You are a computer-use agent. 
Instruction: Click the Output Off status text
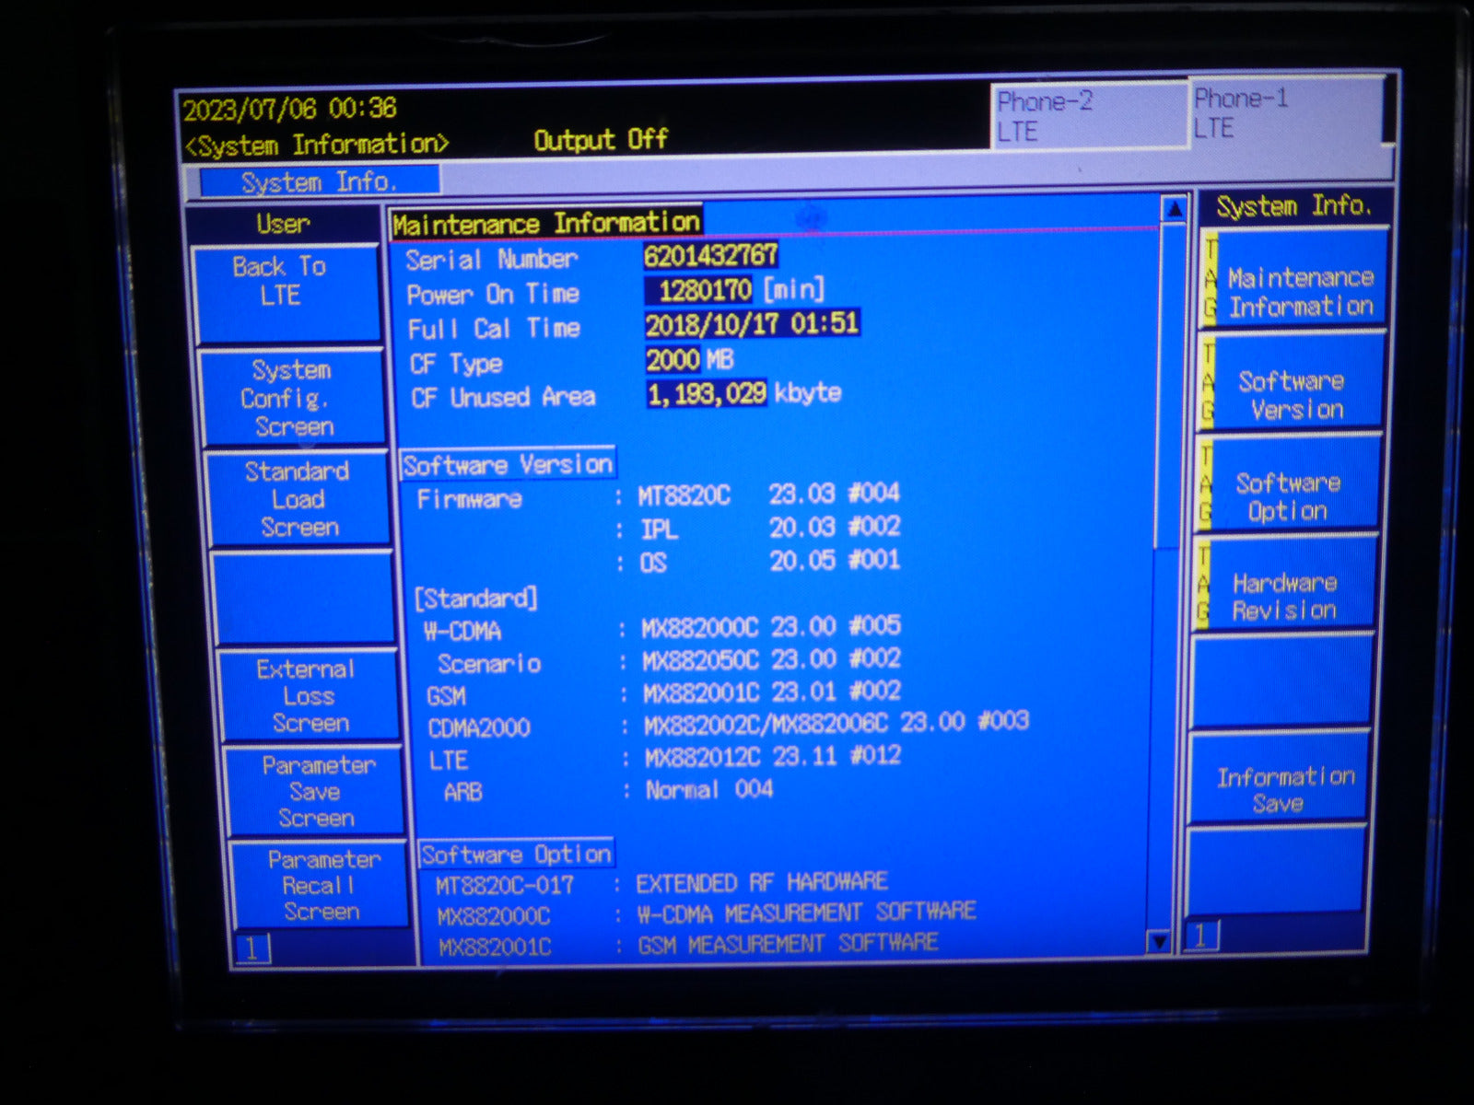point(601,140)
